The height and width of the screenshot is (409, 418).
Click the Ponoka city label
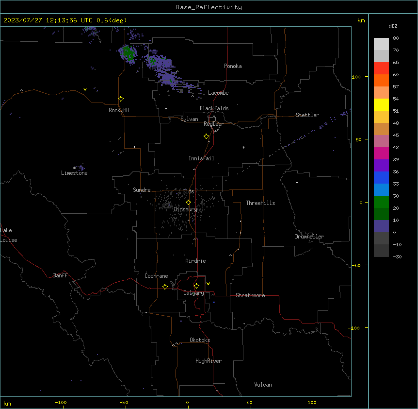click(233, 66)
